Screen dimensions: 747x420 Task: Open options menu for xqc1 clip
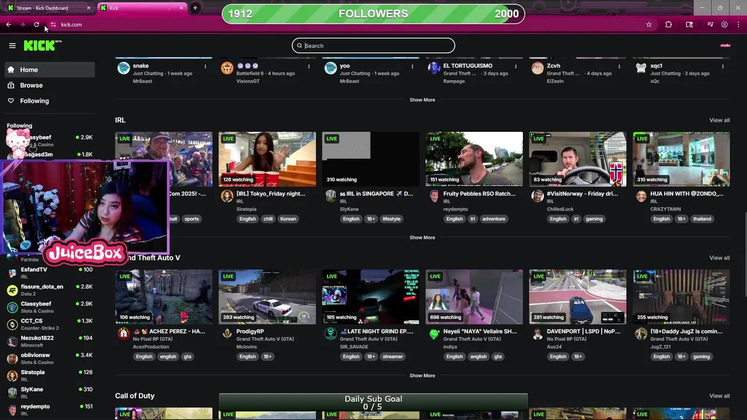(x=723, y=66)
